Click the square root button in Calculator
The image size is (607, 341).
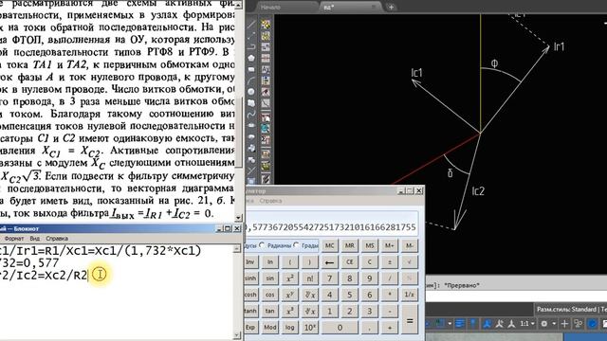click(x=409, y=262)
